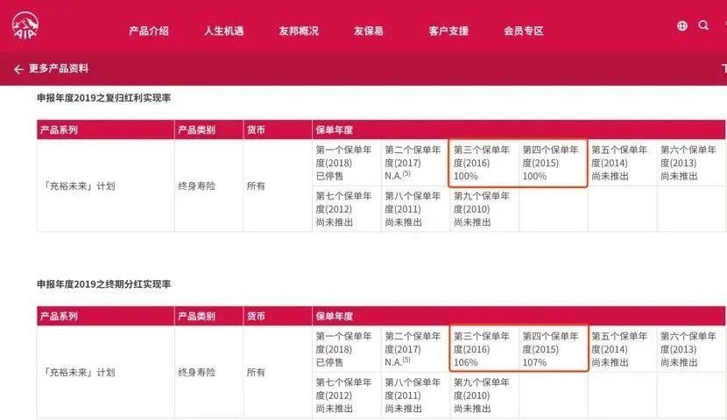
Task: Click 终期分红 cell 第一个保单年度(2018) 已停售
Action: tap(347, 349)
